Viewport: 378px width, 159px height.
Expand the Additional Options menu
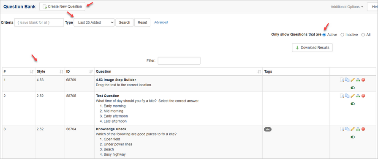(347, 7)
